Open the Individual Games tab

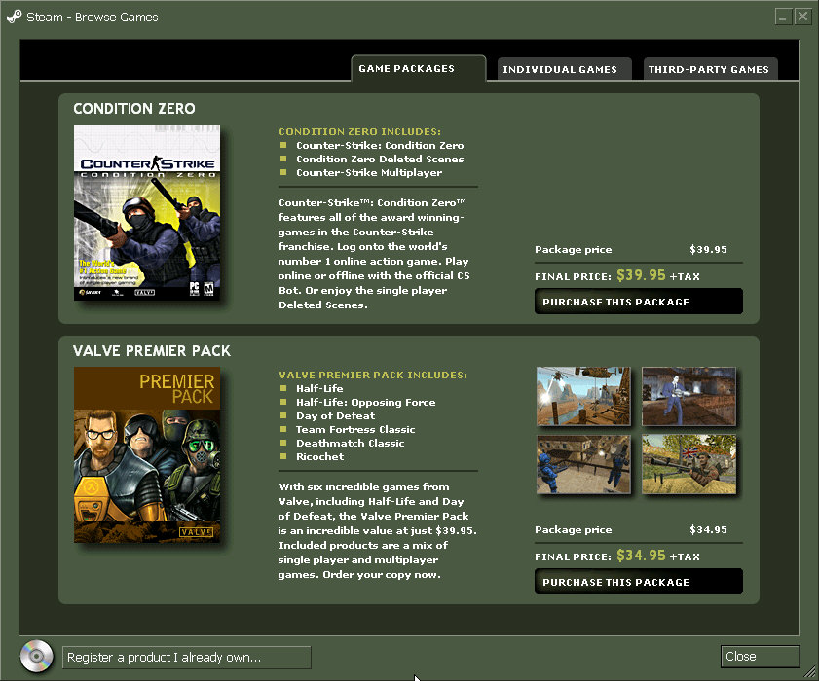pos(559,69)
